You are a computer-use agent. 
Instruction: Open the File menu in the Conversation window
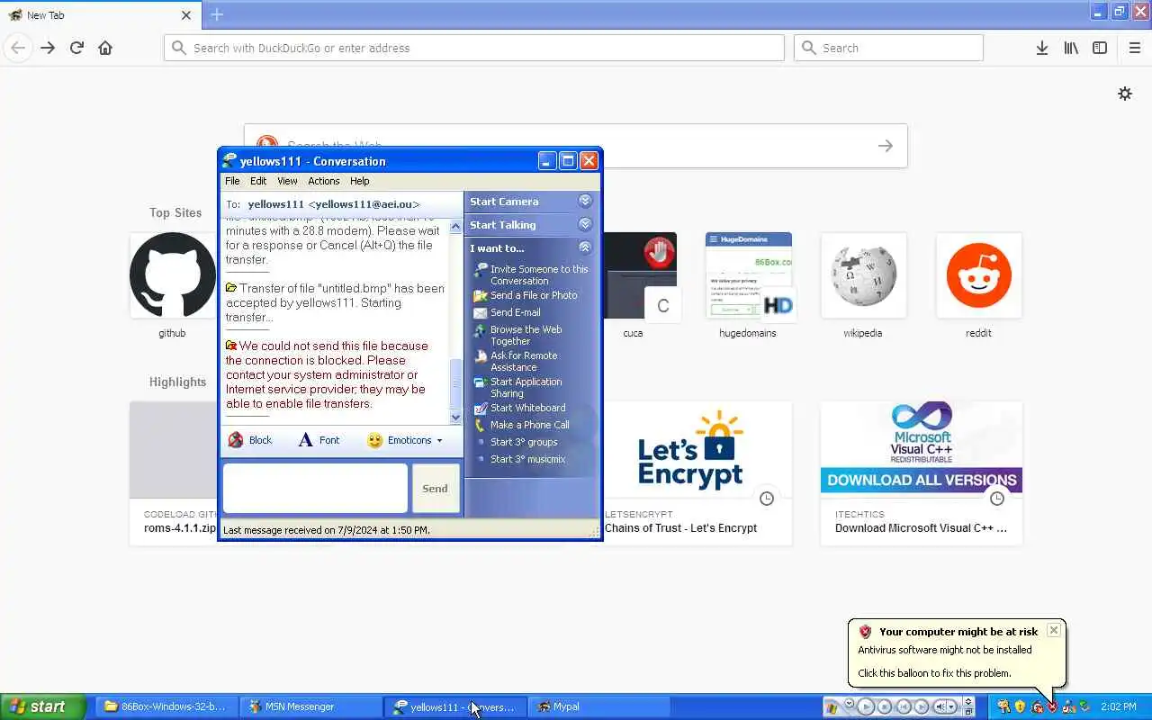pos(232,181)
